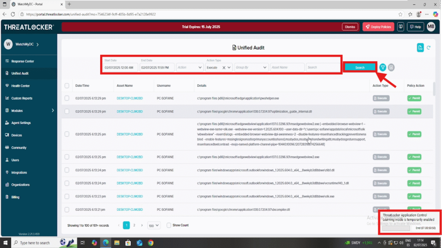Open File Explorer from taskbar

(x=117, y=243)
